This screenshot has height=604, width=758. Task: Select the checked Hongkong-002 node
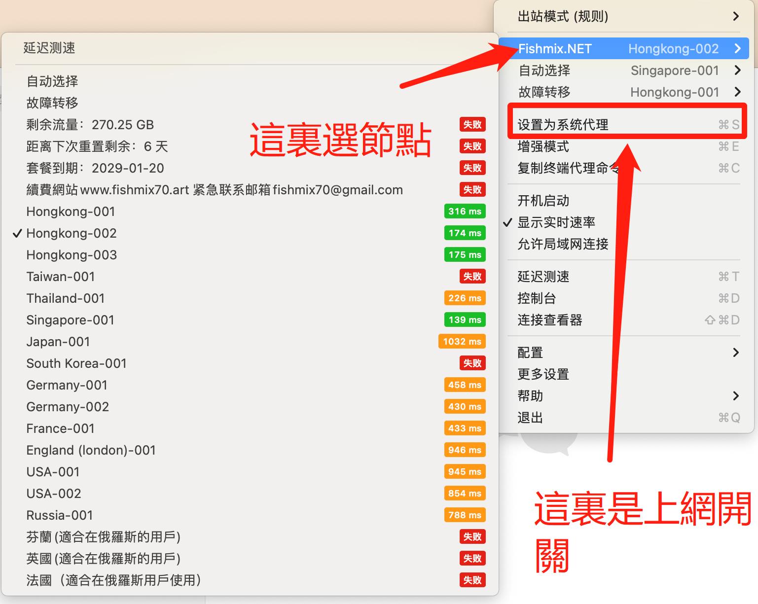click(250, 233)
